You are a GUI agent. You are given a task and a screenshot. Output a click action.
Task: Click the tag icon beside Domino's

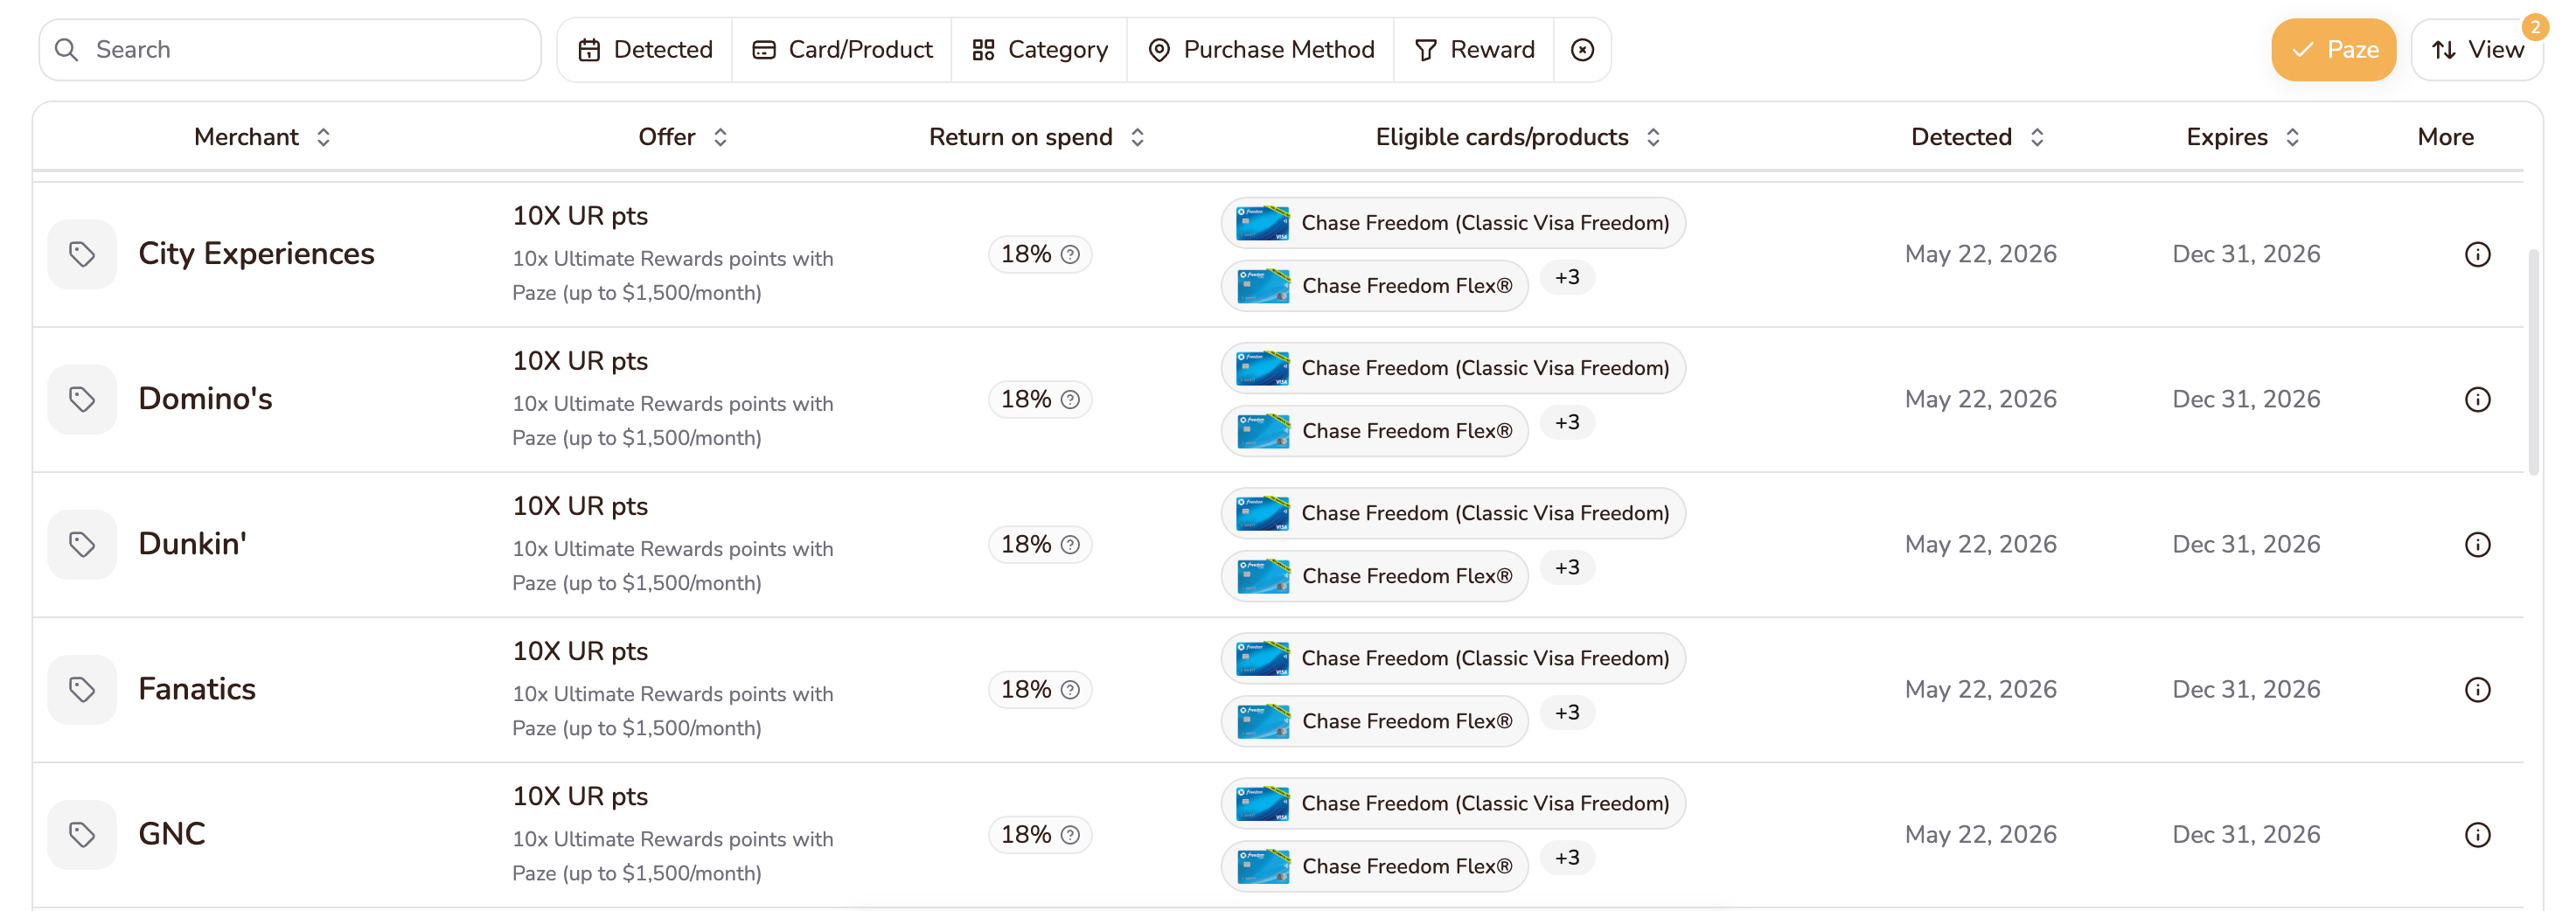(x=82, y=399)
